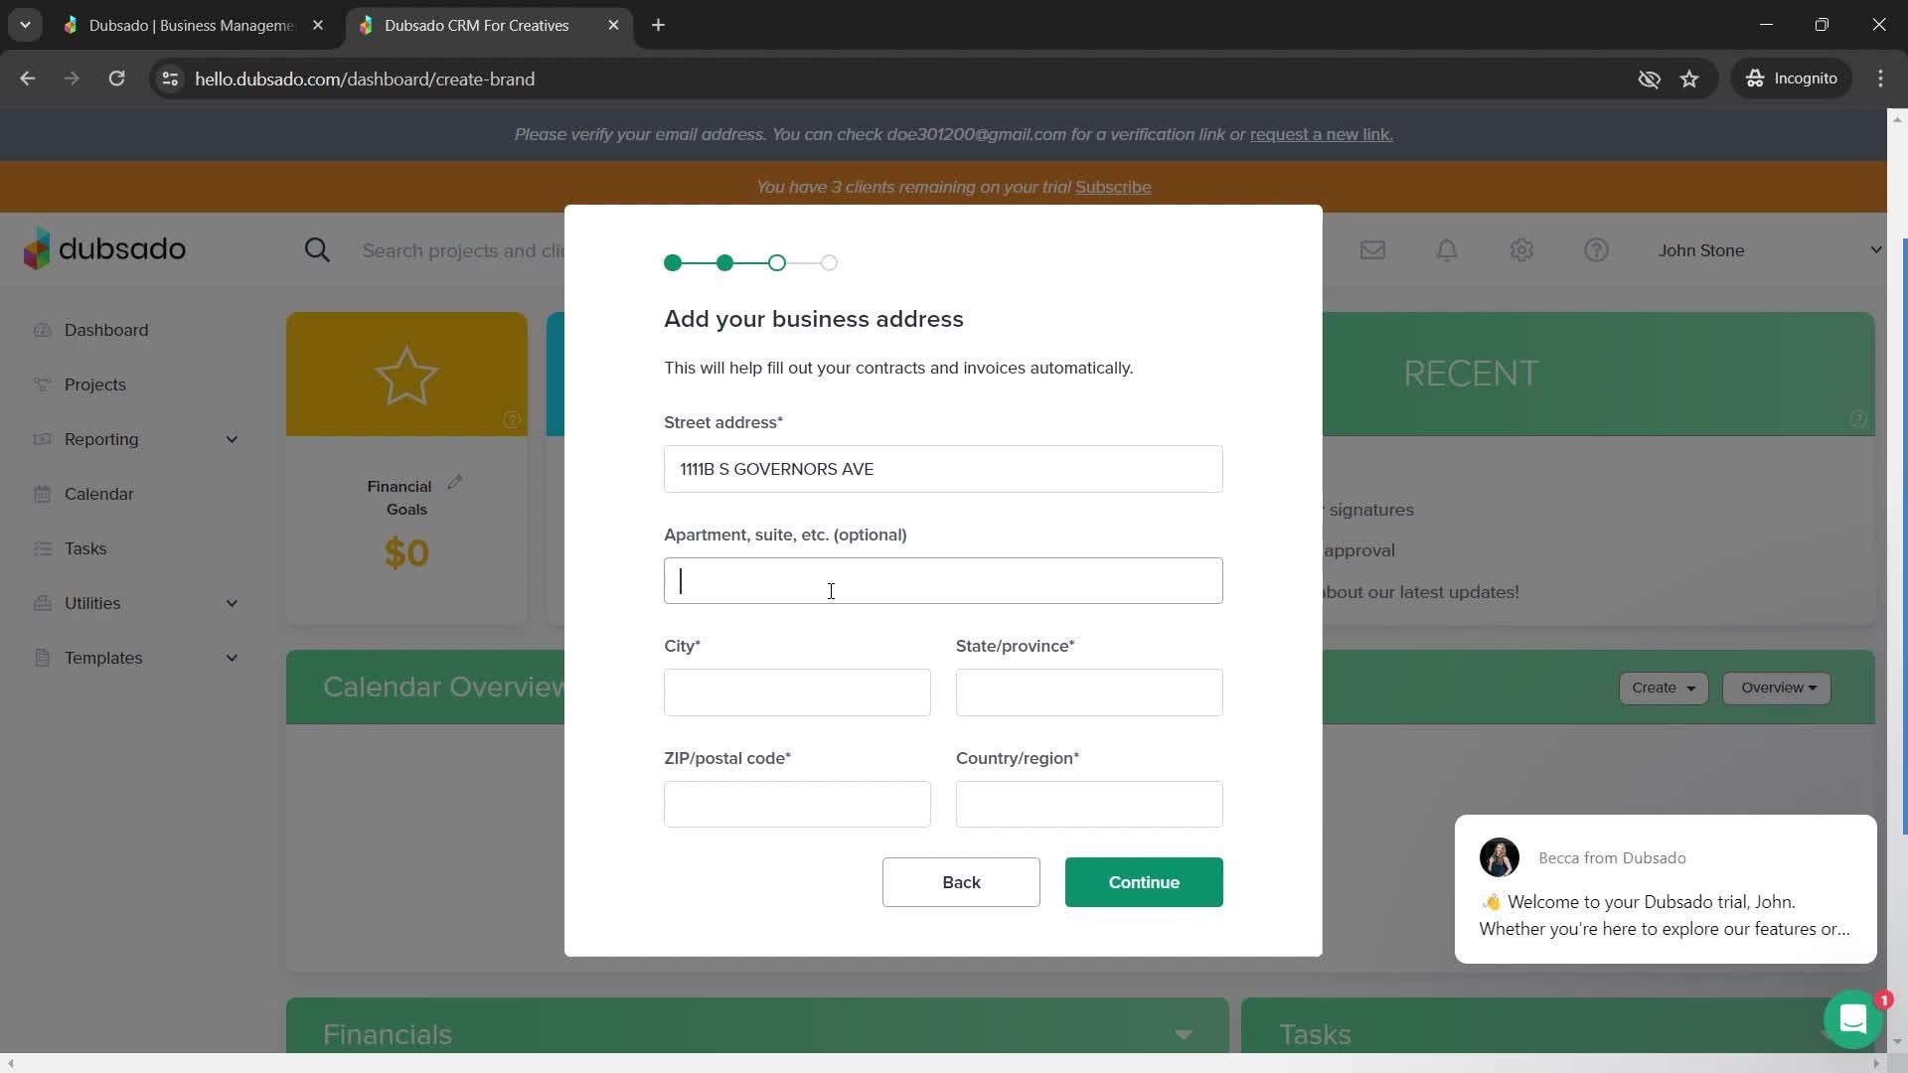Click the Back button
This screenshot has height=1073, width=1908.
pos(961,882)
